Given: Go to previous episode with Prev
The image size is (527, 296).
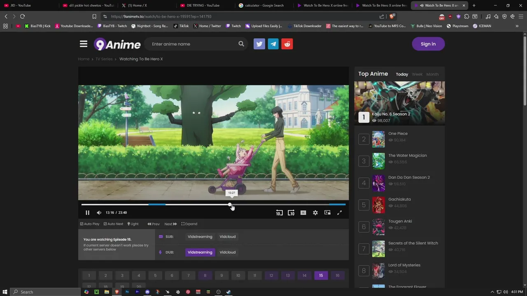Looking at the screenshot, I should 154,224.
